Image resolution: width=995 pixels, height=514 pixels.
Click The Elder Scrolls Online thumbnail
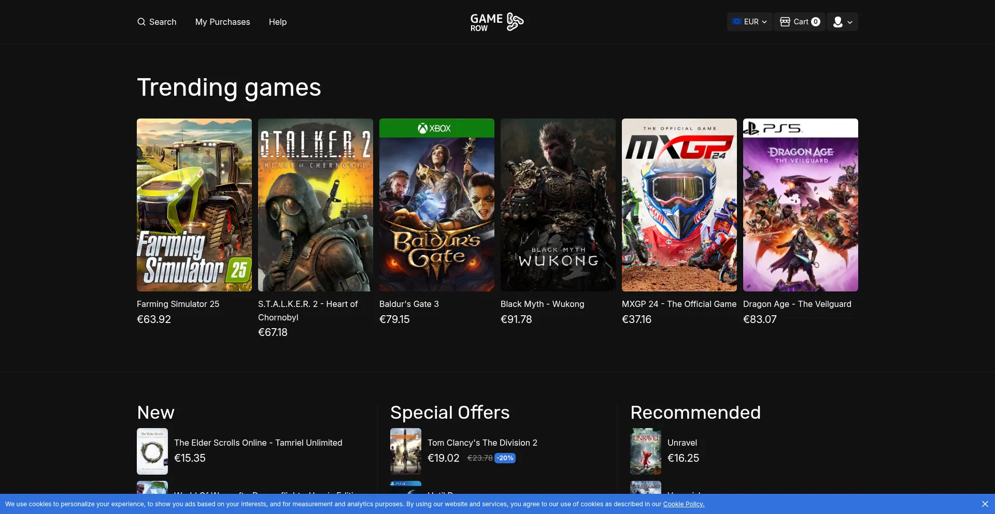click(x=152, y=451)
